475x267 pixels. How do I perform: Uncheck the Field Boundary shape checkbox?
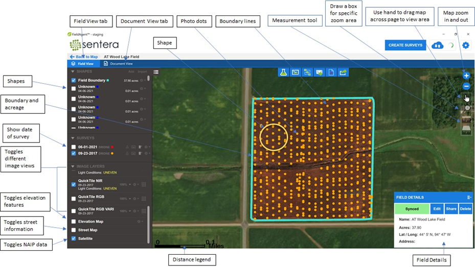(x=74, y=81)
